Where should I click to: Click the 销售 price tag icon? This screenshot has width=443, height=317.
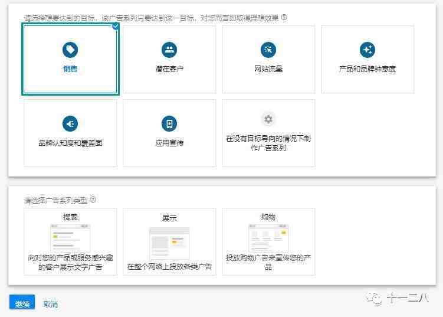coord(70,50)
